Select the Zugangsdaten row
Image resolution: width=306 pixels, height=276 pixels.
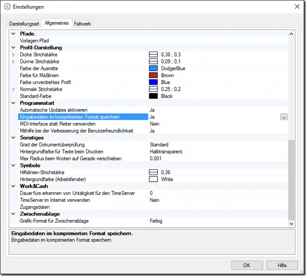(x=153, y=207)
